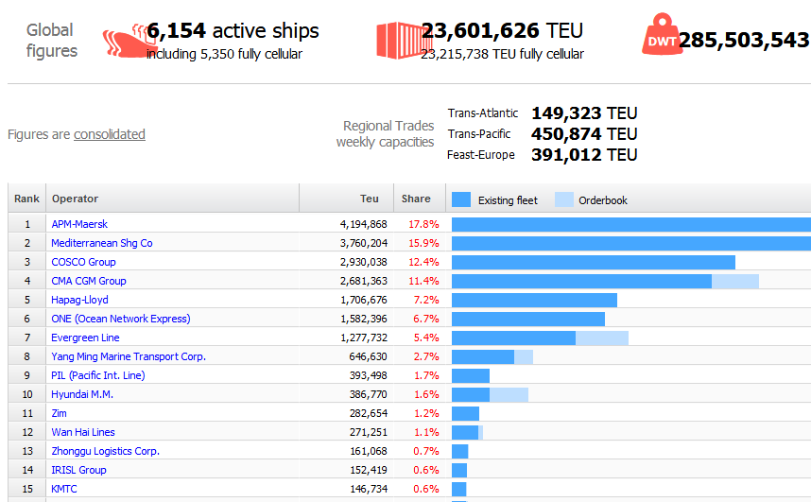Click the red DWT weight icon

tap(663, 38)
